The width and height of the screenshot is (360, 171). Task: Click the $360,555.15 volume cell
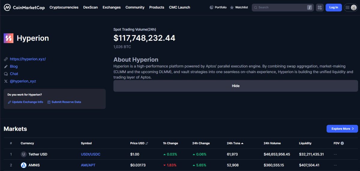click(x=274, y=165)
